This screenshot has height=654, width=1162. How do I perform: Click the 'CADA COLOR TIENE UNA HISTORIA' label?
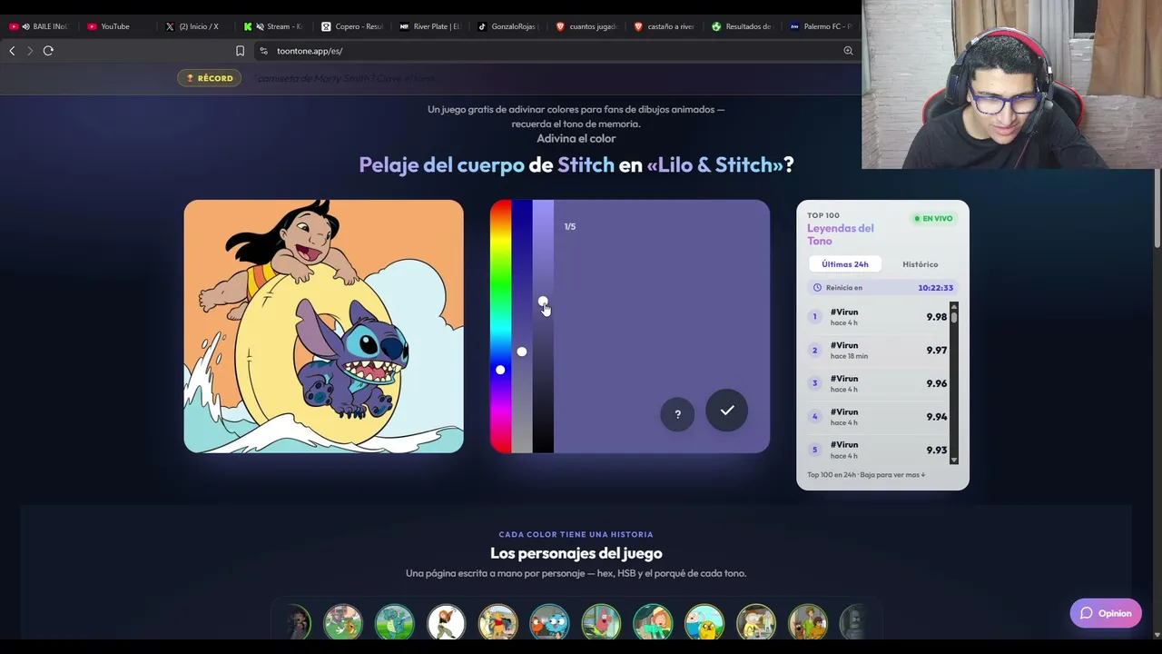point(576,534)
